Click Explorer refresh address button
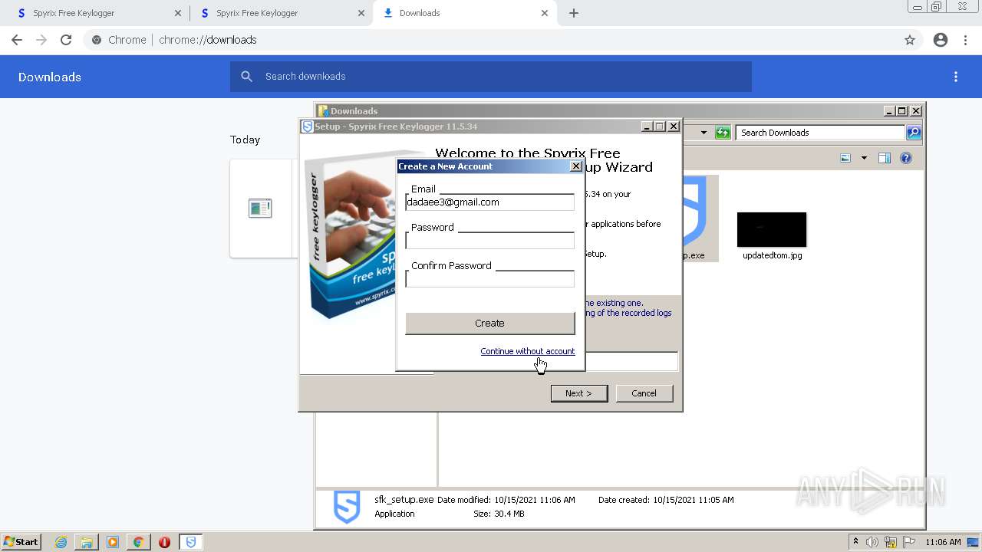Screen dimensions: 982x552 (x=723, y=133)
